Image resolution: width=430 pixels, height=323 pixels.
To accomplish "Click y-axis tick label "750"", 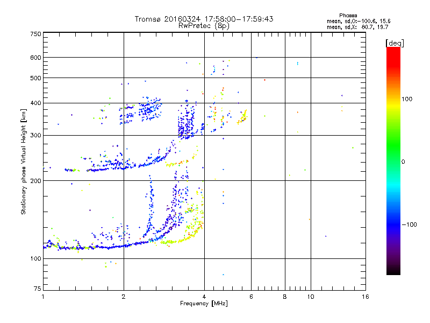I will 36,34.
